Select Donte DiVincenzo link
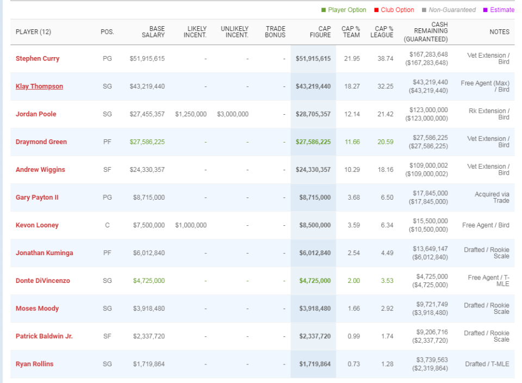 coord(42,281)
